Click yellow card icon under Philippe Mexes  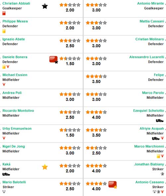click(4, 31)
